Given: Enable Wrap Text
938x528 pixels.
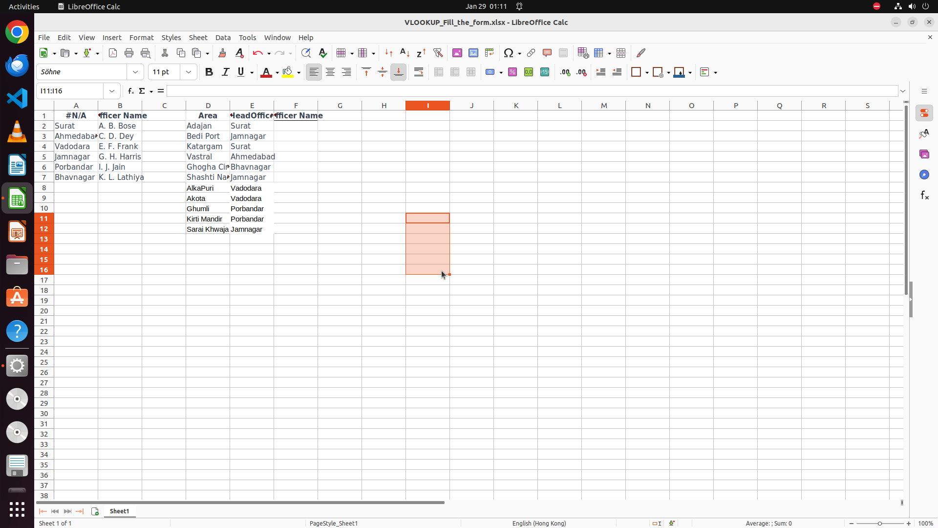Looking at the screenshot, I should (x=419, y=72).
